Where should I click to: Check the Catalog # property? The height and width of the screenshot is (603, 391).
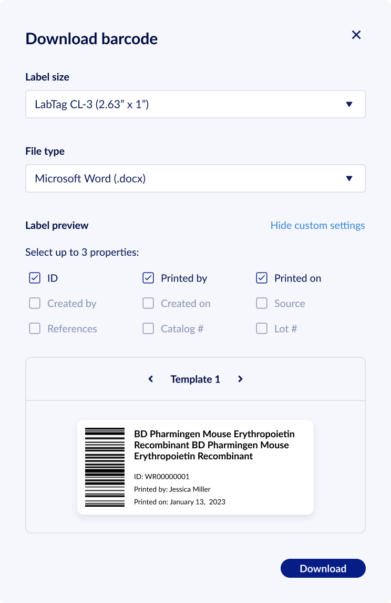[x=148, y=328]
